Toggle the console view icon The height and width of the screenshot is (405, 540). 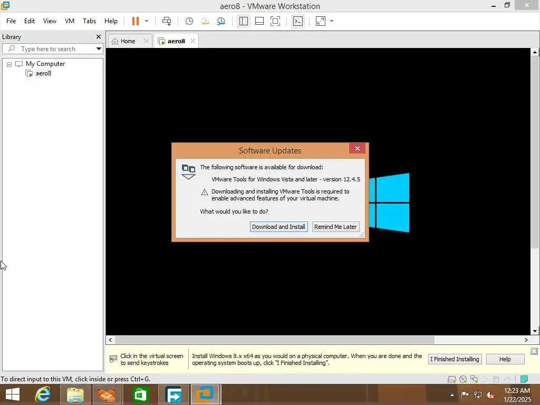click(298, 21)
